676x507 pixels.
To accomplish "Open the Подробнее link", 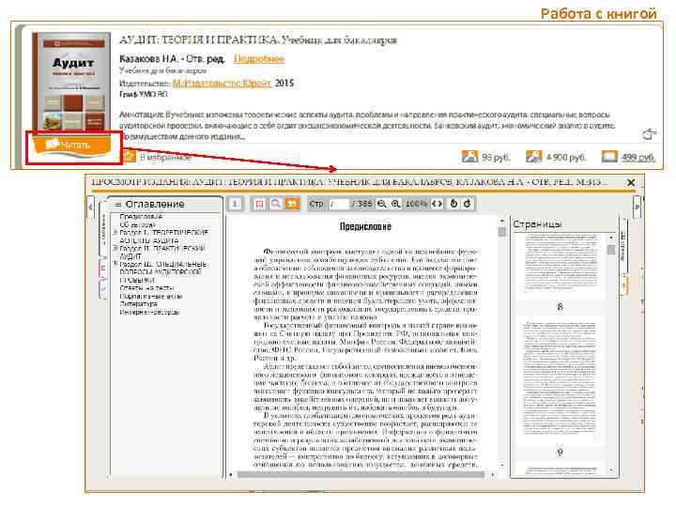I will pos(259,58).
